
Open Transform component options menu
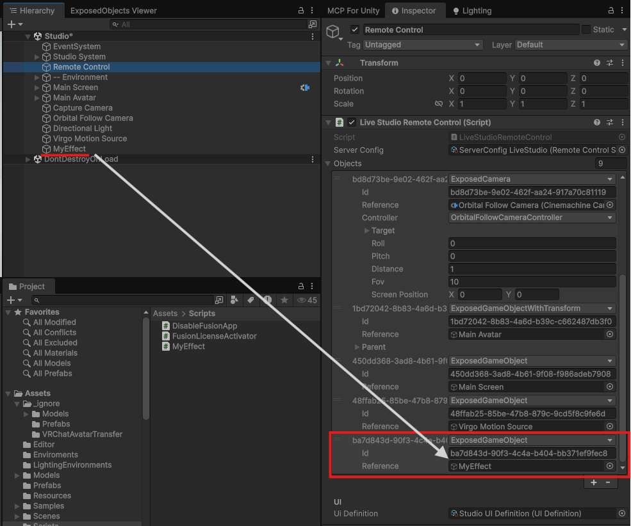[x=623, y=63]
